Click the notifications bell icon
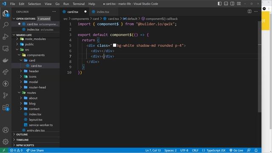Image resolution: width=272 pixels, height=153 pixels. click(256, 150)
